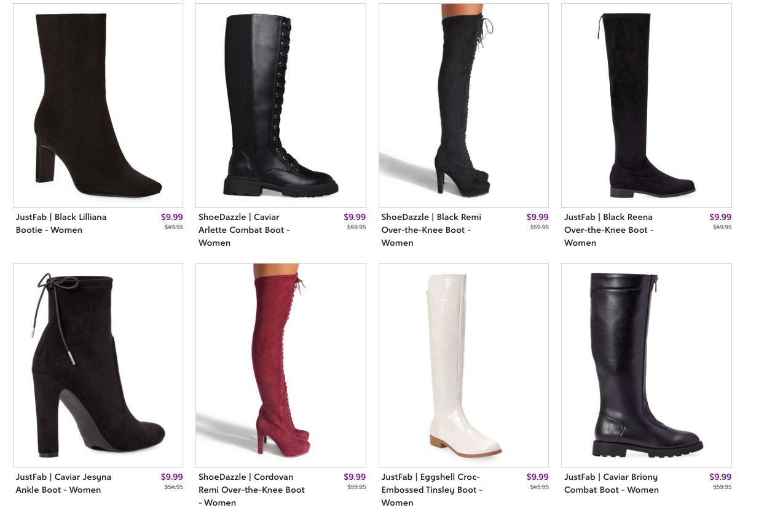The width and height of the screenshot is (783, 513).
Task: Click the JustFab Black Reena Over-the-Knee title
Action: (609, 230)
